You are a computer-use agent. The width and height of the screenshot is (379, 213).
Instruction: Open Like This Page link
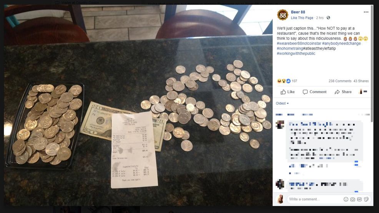(302, 18)
